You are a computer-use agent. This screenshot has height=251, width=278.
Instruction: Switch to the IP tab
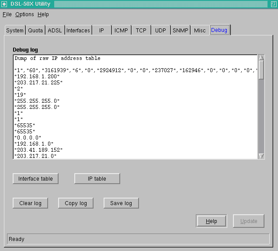pos(101,30)
